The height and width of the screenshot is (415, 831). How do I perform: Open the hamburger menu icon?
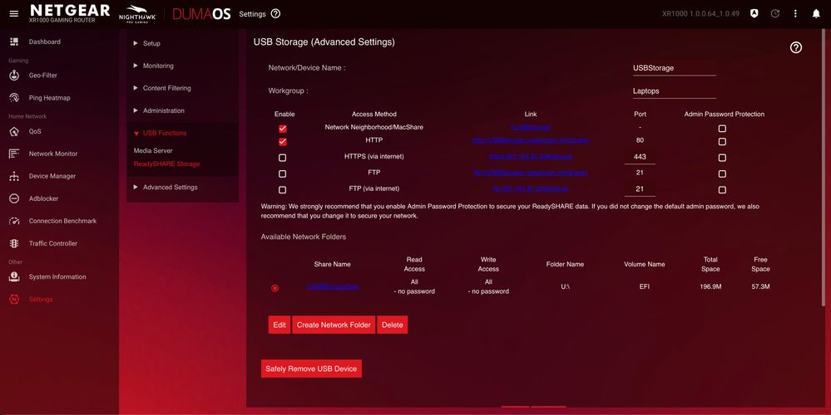[13, 14]
